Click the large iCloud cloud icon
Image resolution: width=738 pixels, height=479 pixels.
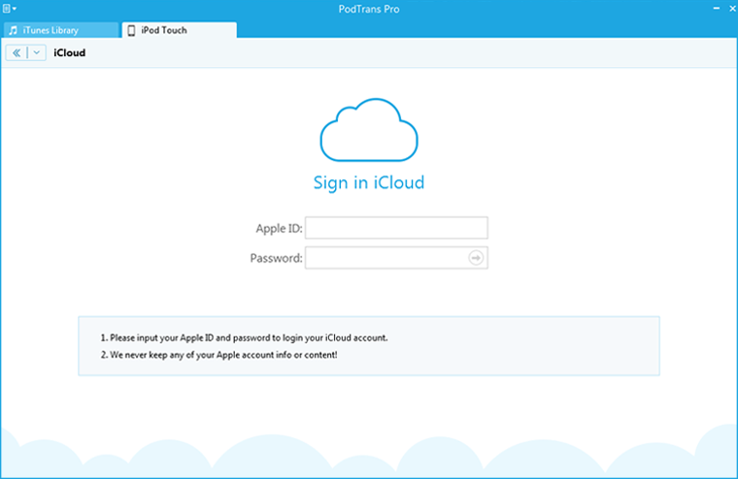click(369, 131)
